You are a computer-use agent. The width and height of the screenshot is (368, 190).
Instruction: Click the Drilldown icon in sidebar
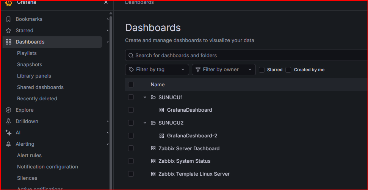8,121
